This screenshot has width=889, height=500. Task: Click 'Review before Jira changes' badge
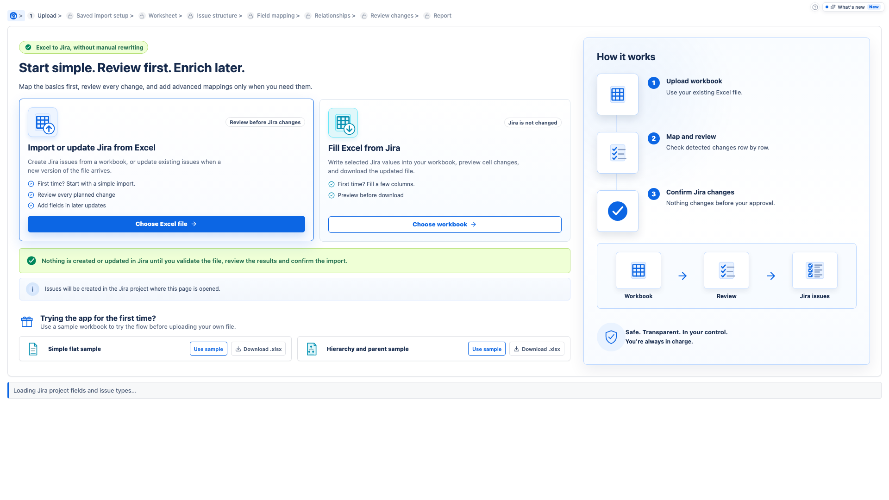(x=265, y=122)
